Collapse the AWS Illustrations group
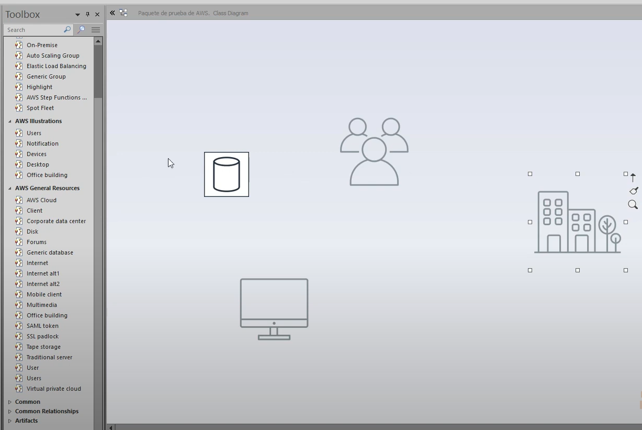Screen dimensions: 642x430 (x=9, y=121)
